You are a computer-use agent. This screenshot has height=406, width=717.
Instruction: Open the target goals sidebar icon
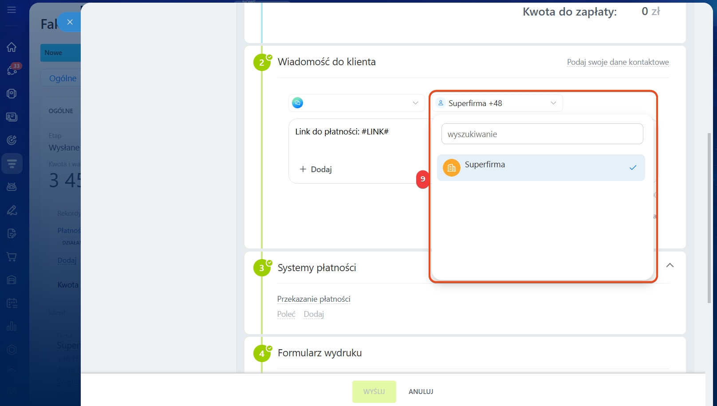12,140
